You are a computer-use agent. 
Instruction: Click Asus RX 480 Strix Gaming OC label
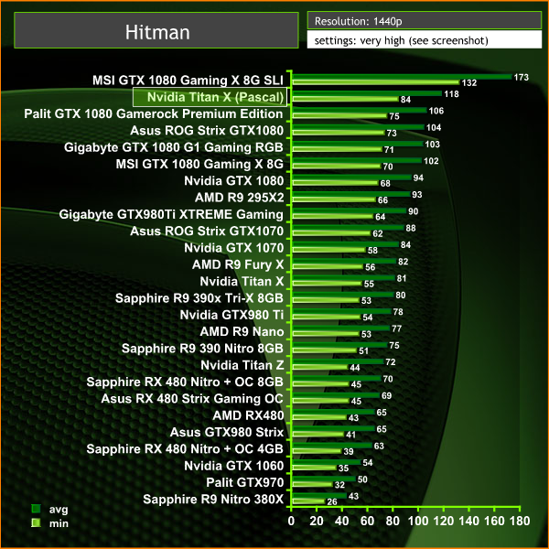coord(192,399)
